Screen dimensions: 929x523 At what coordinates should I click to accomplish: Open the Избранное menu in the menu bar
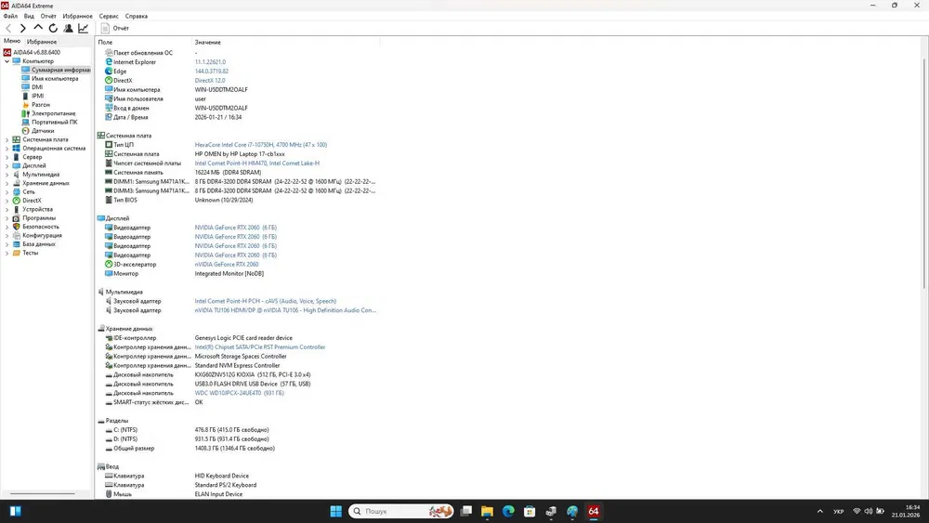pyautogui.click(x=78, y=16)
